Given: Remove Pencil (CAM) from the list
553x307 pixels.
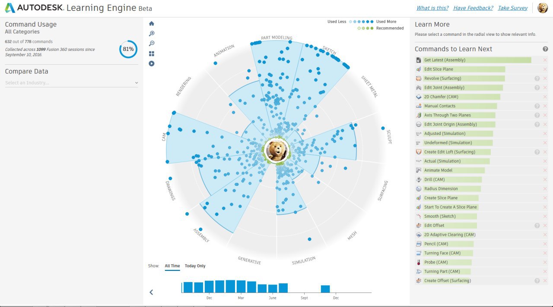Looking at the screenshot, I should pyautogui.click(x=545, y=244).
